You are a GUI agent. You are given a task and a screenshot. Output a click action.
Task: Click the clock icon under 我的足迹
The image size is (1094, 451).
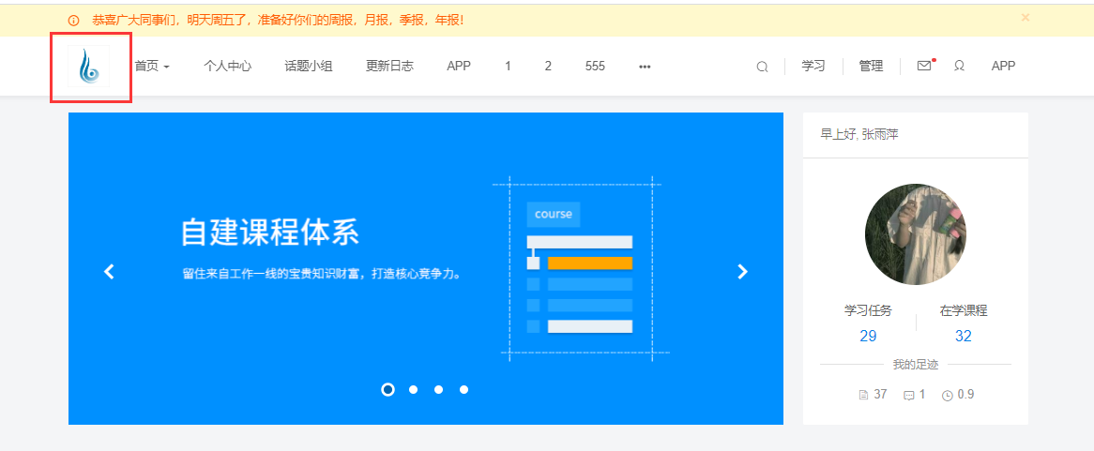pos(947,395)
